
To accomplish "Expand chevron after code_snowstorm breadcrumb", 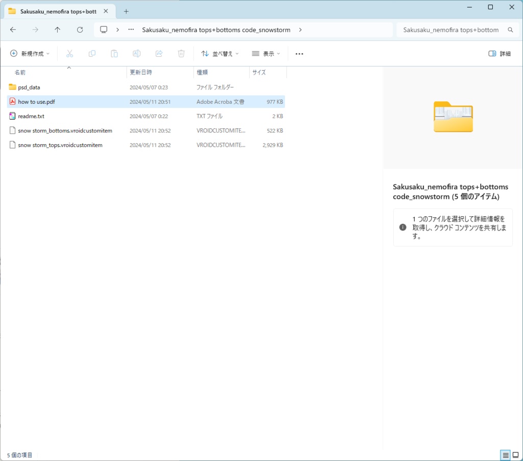I will point(300,30).
